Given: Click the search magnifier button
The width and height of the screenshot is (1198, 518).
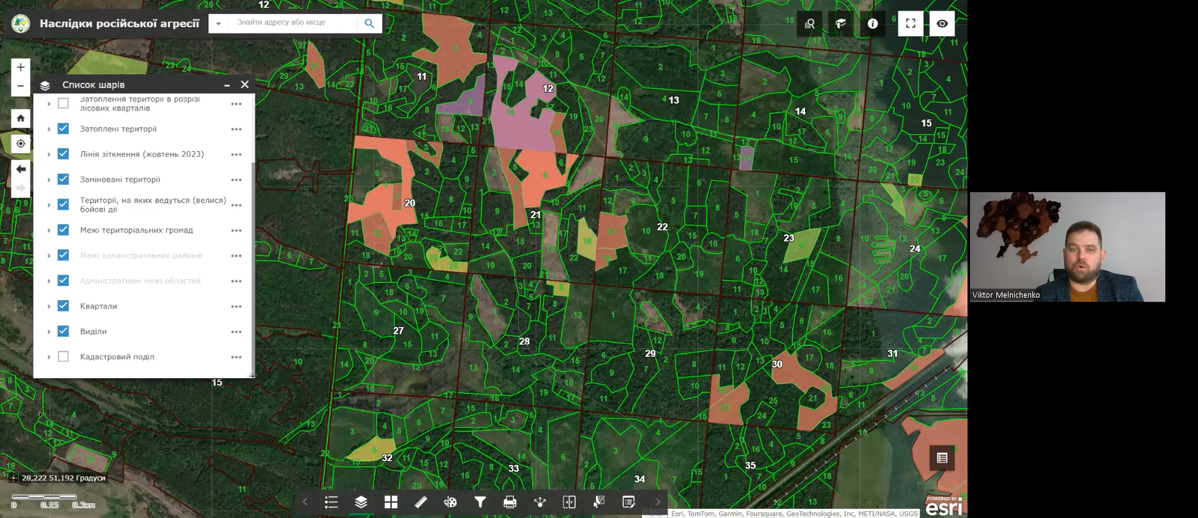Looking at the screenshot, I should point(369,23).
